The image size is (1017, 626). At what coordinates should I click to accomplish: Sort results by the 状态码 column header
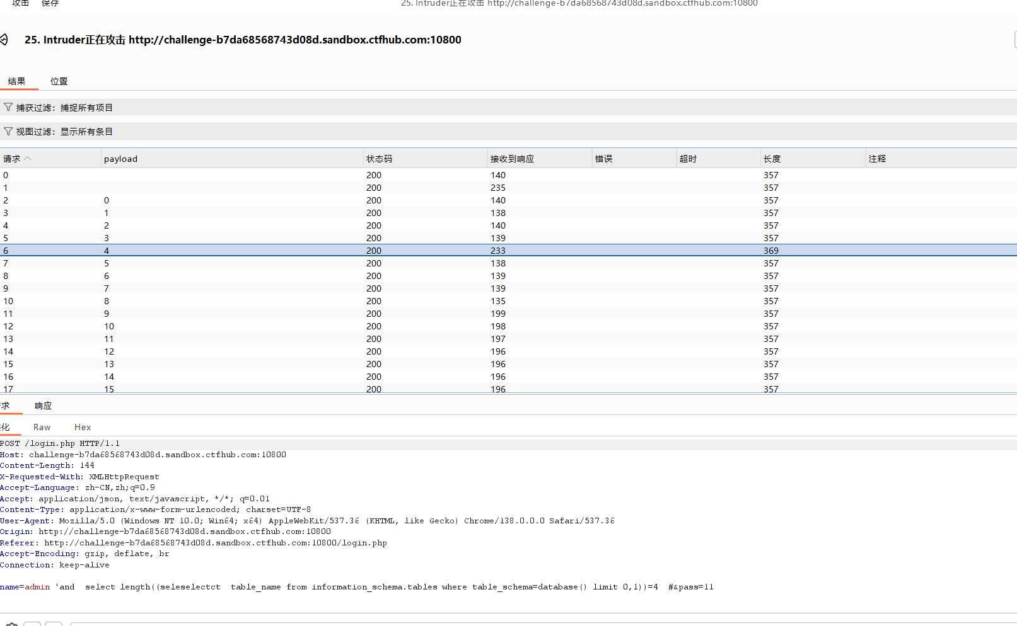pyautogui.click(x=379, y=158)
